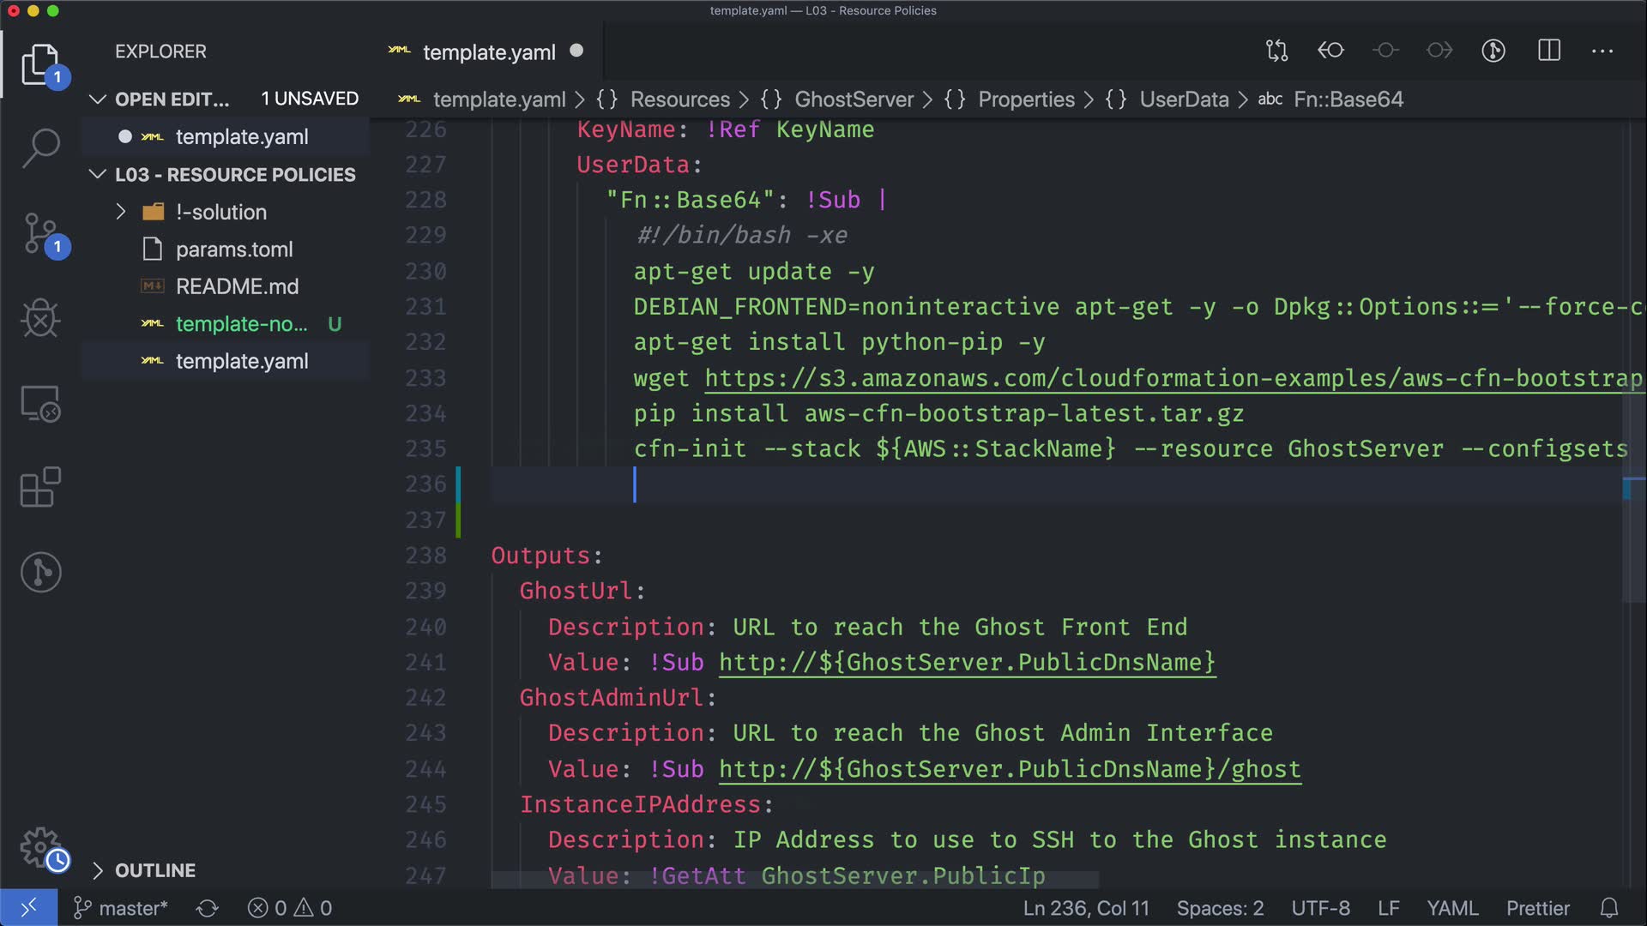
Task: Open Source Control view icon
Action: click(40, 233)
